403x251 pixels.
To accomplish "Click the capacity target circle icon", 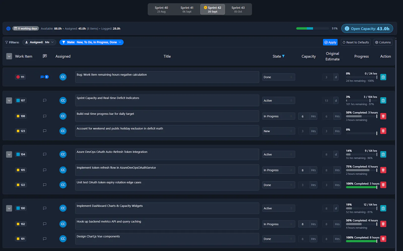I will 8,28.
